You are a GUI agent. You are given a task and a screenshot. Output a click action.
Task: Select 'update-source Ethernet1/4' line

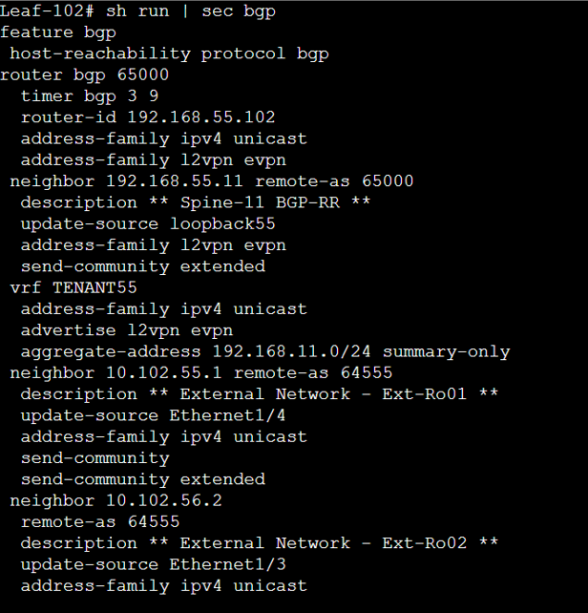153,415
